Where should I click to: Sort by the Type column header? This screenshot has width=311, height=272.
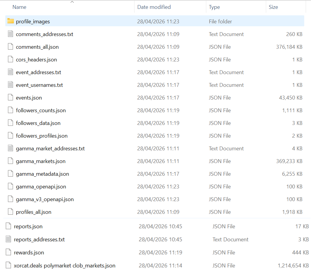[214, 7]
